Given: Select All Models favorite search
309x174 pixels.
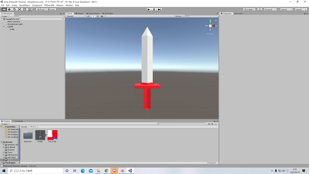Looking at the screenshot, I should (12, 132).
